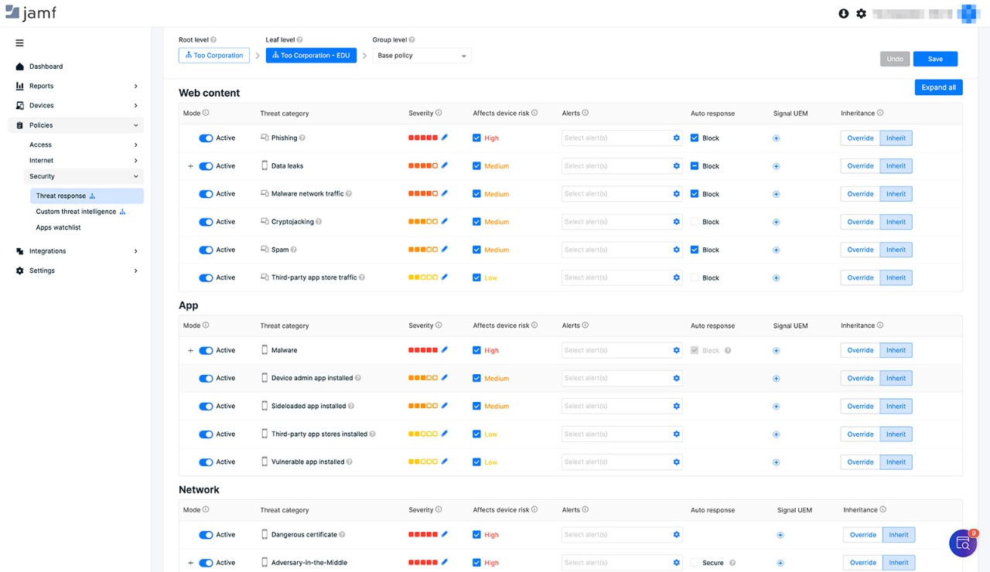Click help icon next to Root level

[x=213, y=40]
